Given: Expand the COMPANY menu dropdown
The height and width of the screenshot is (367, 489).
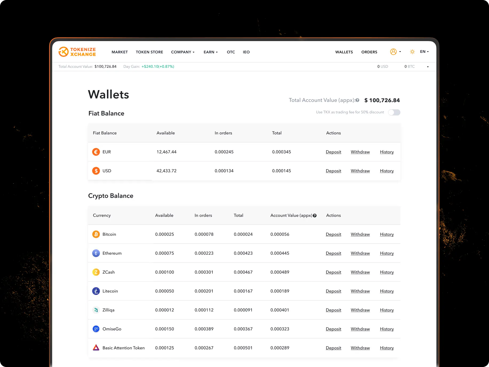Looking at the screenshot, I should click(183, 52).
